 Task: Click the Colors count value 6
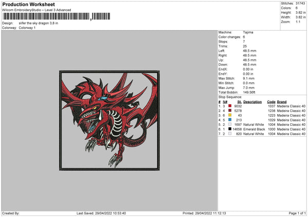(297, 8)
